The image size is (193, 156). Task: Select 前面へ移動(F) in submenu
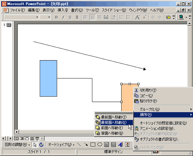tap(114, 128)
